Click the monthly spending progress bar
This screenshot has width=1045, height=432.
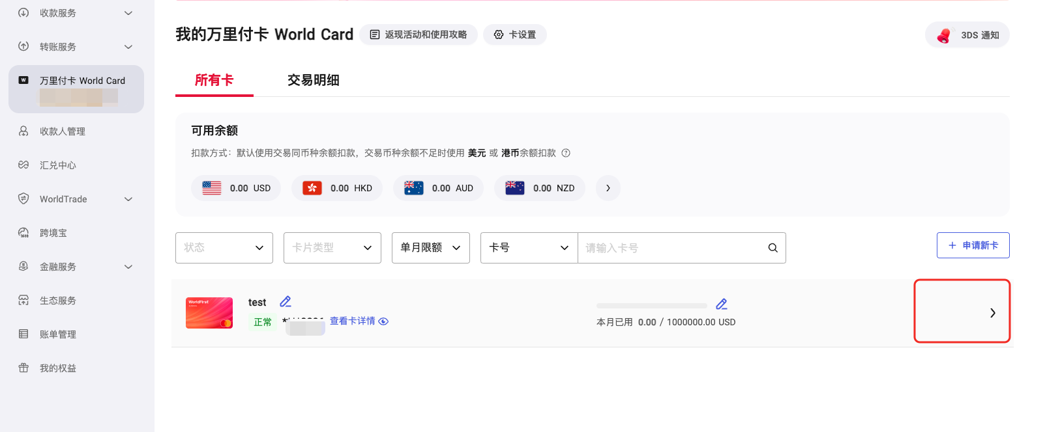pos(651,305)
